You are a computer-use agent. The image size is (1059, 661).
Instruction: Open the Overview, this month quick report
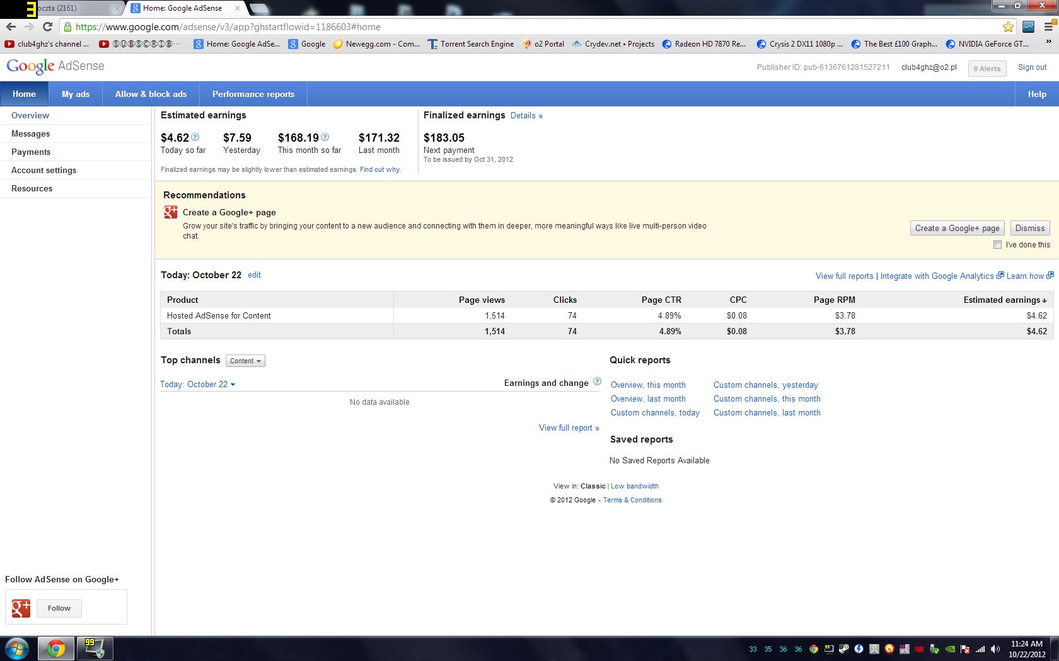coord(648,385)
